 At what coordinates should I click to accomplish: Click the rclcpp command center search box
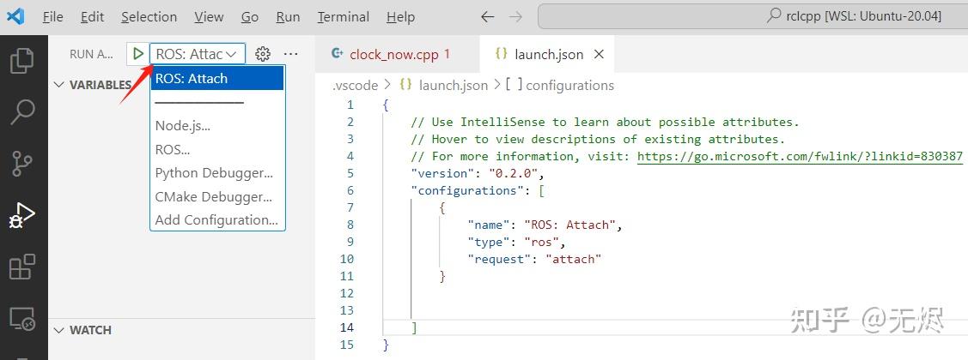click(x=752, y=16)
